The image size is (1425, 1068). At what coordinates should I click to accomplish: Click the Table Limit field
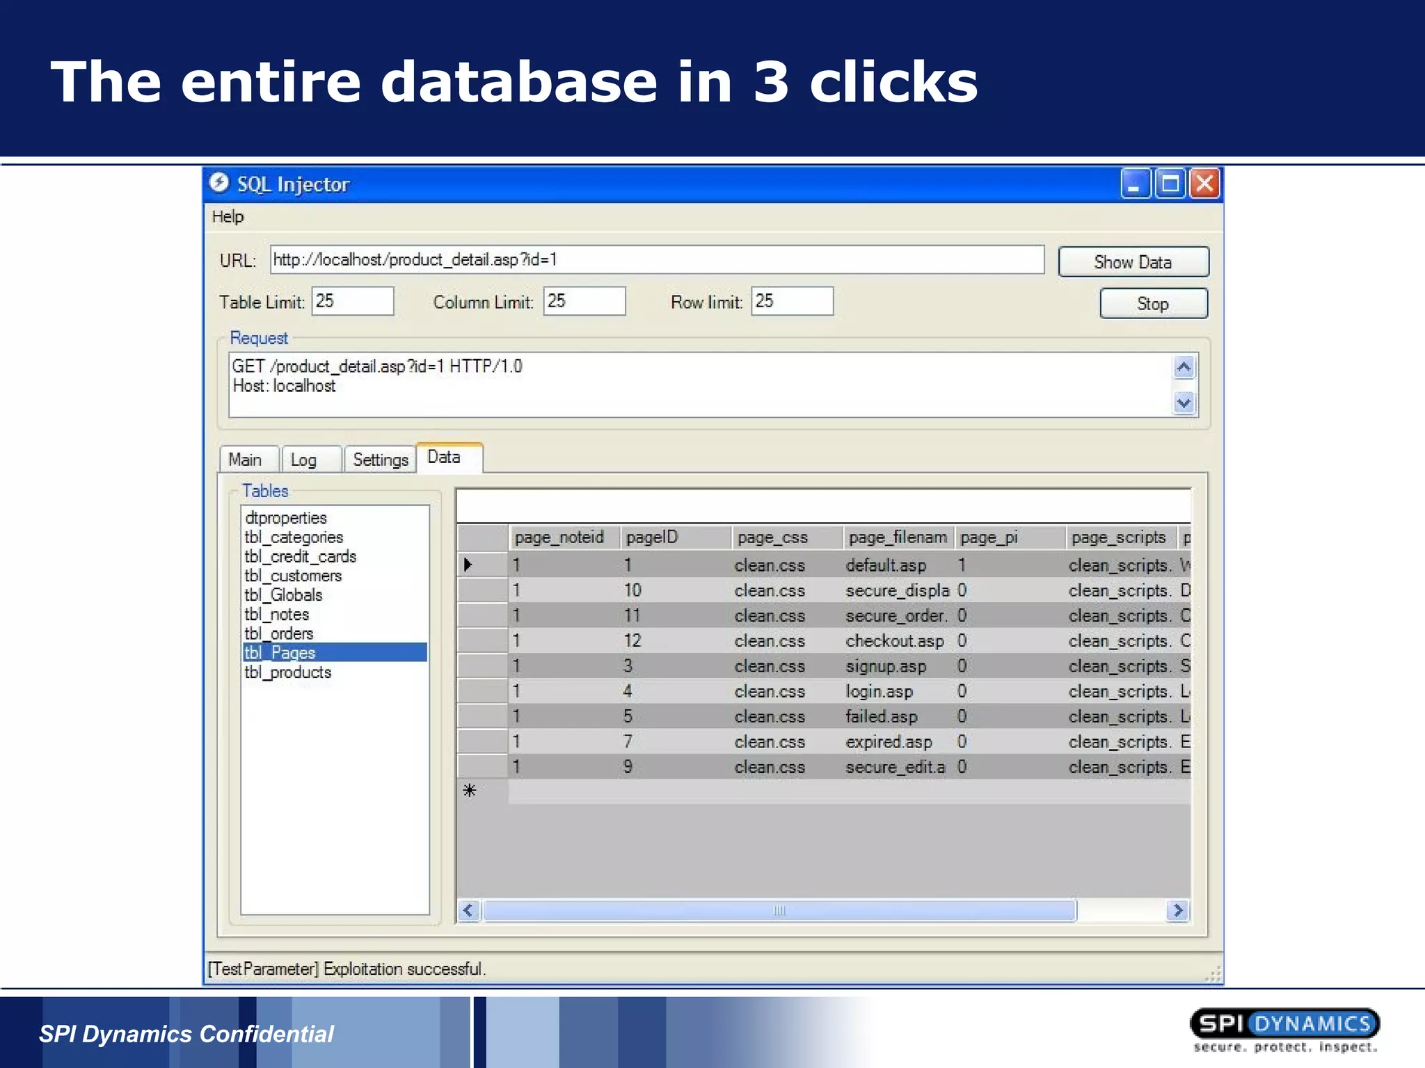352,301
